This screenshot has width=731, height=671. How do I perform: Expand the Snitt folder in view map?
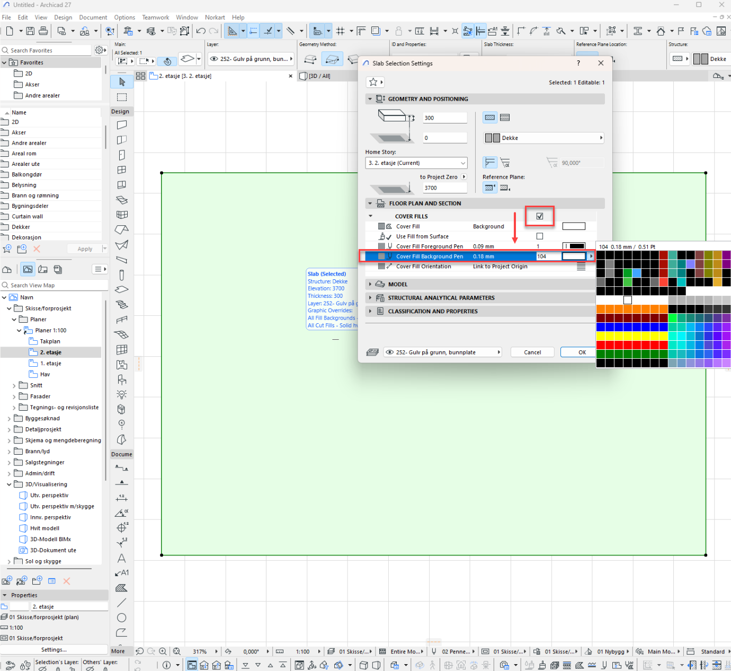(x=14, y=386)
